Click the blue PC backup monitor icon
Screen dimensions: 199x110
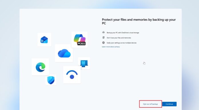pyautogui.click(x=84, y=63)
